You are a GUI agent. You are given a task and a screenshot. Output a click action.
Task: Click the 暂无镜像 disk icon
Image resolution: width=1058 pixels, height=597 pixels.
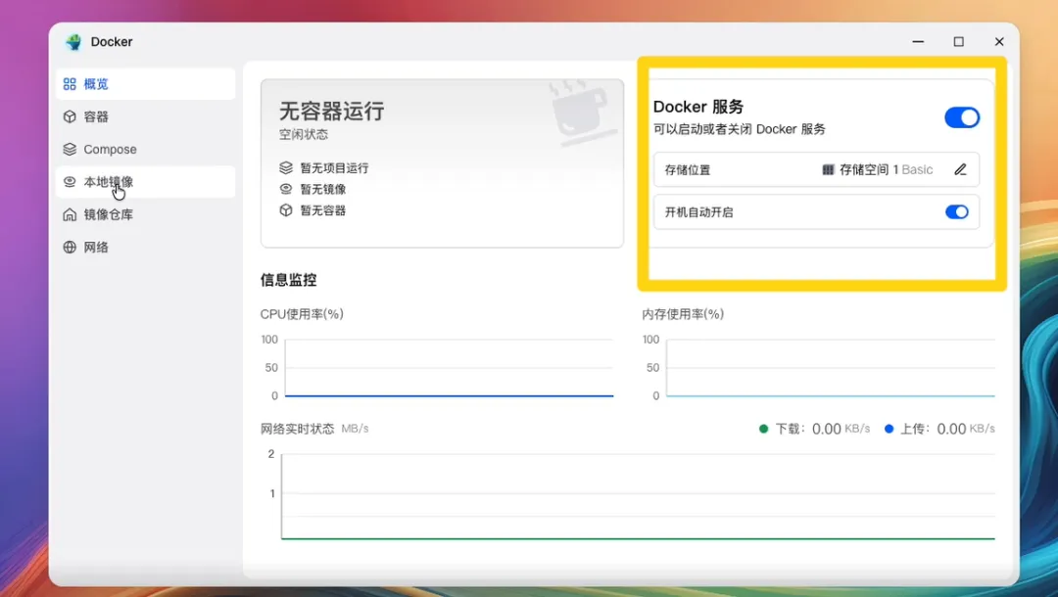click(x=286, y=189)
